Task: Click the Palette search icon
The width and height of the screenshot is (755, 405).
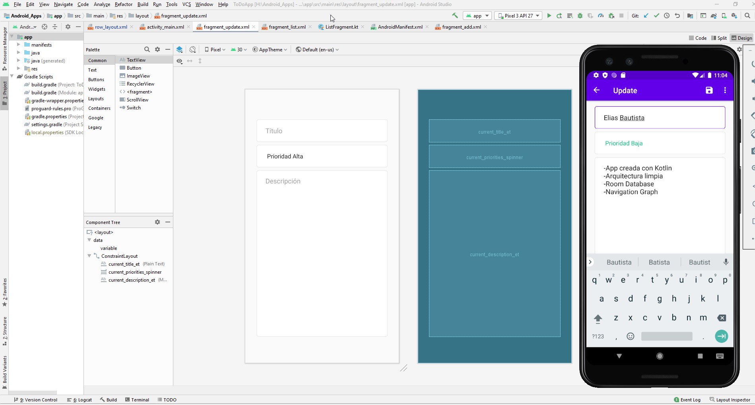Action: (147, 50)
